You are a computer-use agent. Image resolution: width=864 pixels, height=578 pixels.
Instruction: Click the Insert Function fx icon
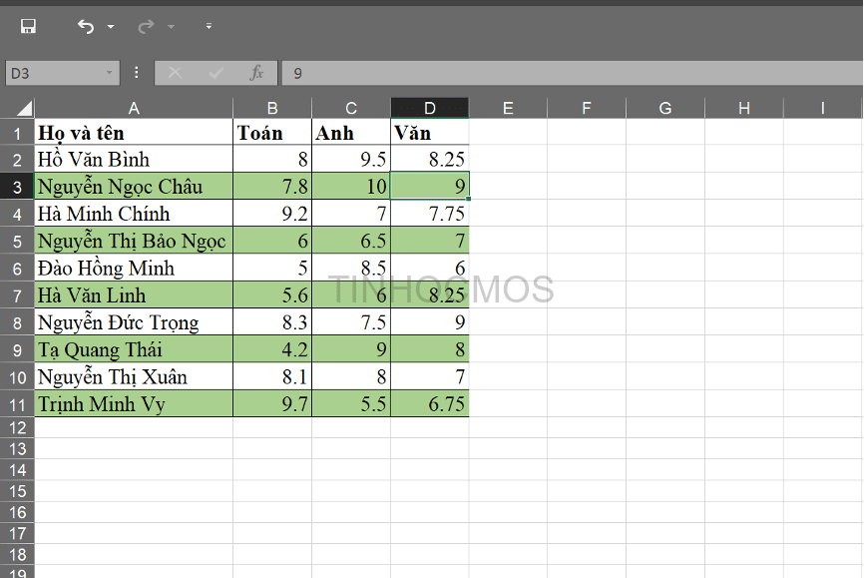click(256, 73)
